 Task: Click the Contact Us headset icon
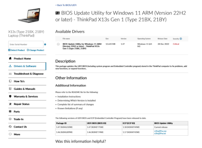click(x=10, y=127)
